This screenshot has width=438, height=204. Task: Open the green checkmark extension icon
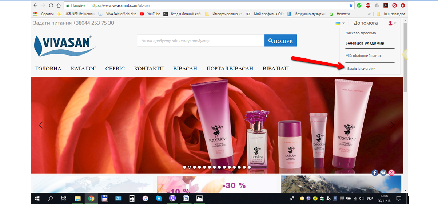[359, 5]
